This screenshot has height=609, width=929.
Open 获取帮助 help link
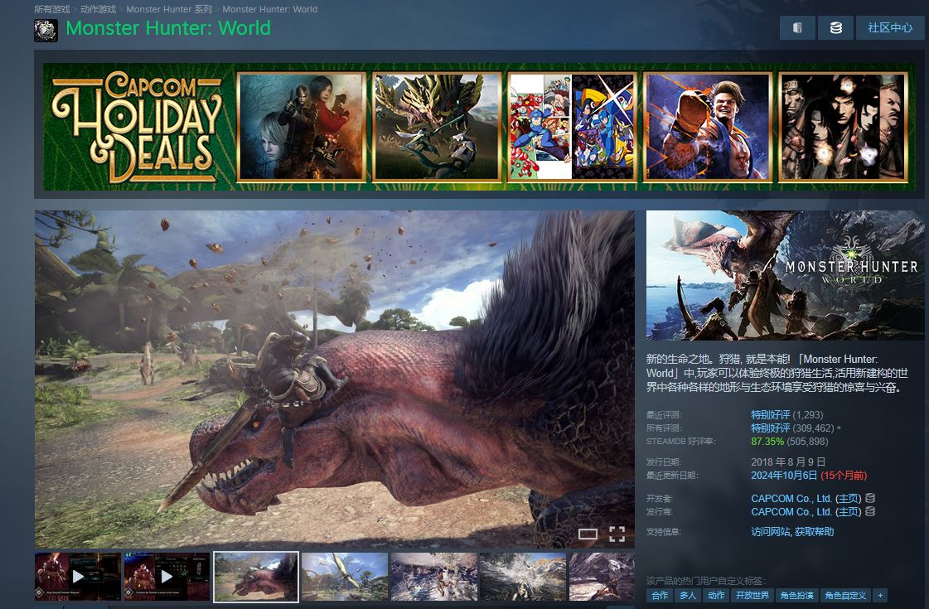[814, 531]
